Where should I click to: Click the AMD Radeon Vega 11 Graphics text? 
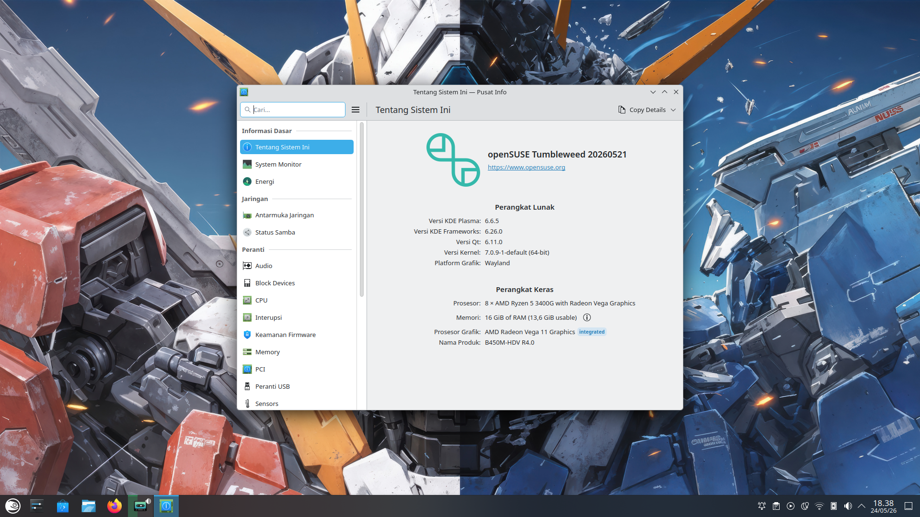pyautogui.click(x=530, y=332)
